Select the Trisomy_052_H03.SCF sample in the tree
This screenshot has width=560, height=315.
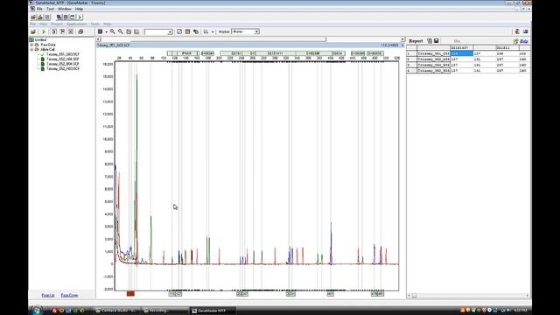click(x=63, y=68)
